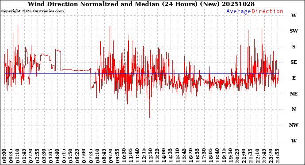Select the SE axis label
This screenshot has height=165, width=305.
point(294,62)
